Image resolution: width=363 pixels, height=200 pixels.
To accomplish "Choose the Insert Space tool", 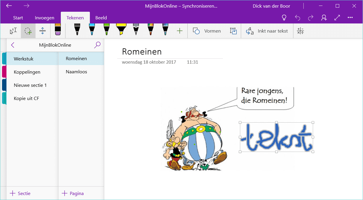I will [43, 31].
